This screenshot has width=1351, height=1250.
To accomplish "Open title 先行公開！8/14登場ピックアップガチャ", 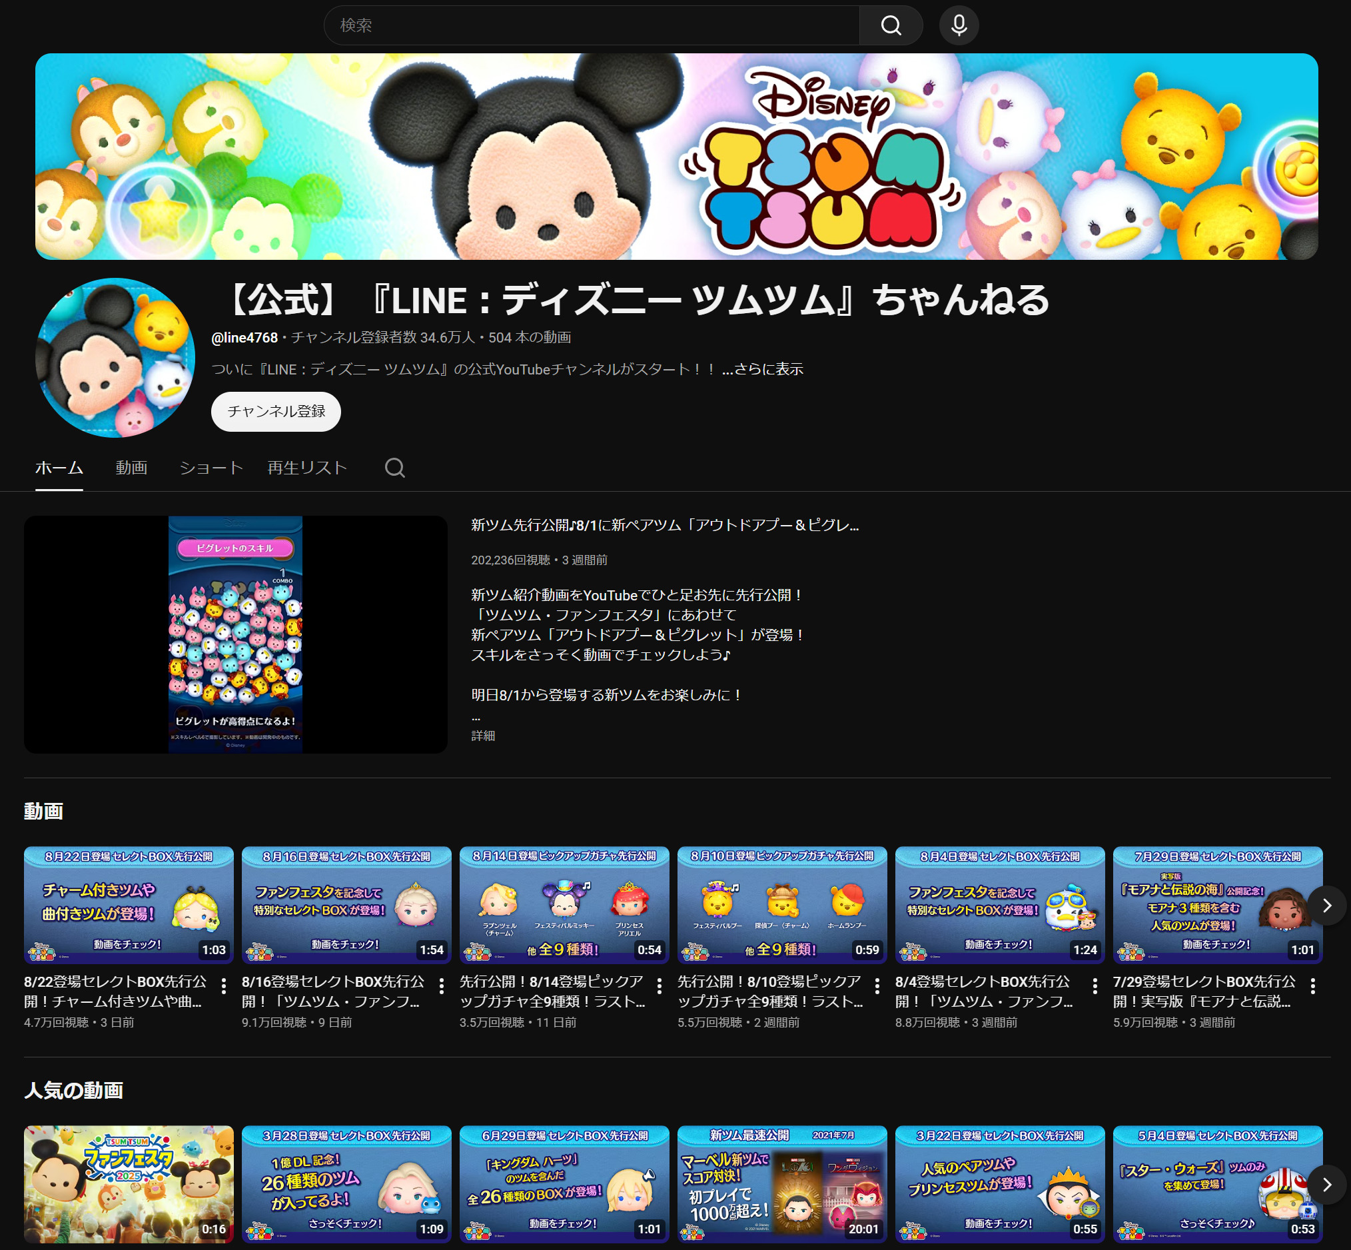I will click(552, 991).
